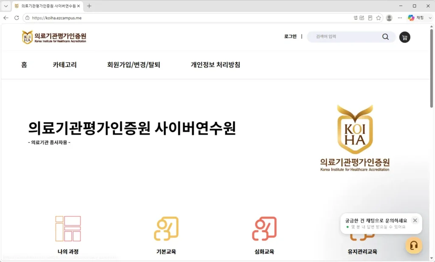
Task: Expand the tab list chevron
Action: point(6,6)
